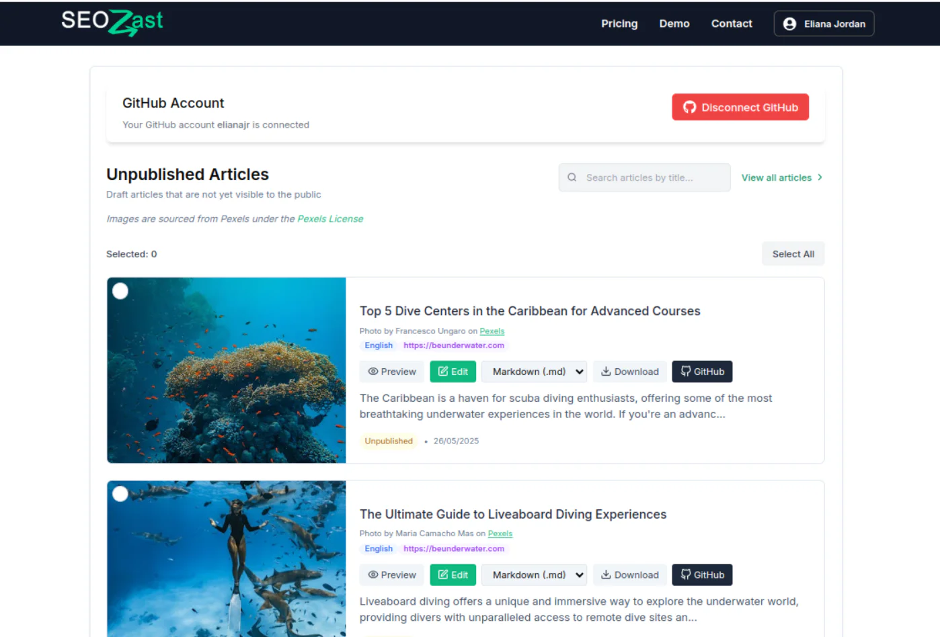Click the Download icon for the Caribbean dive article
The image size is (940, 637).
(606, 372)
